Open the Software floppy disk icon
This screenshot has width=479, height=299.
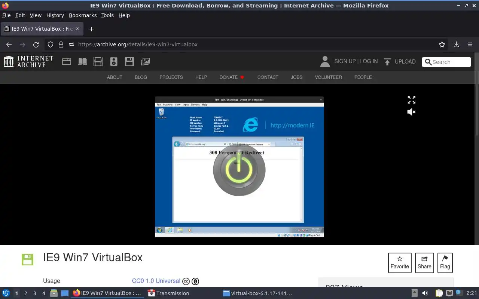tap(129, 62)
